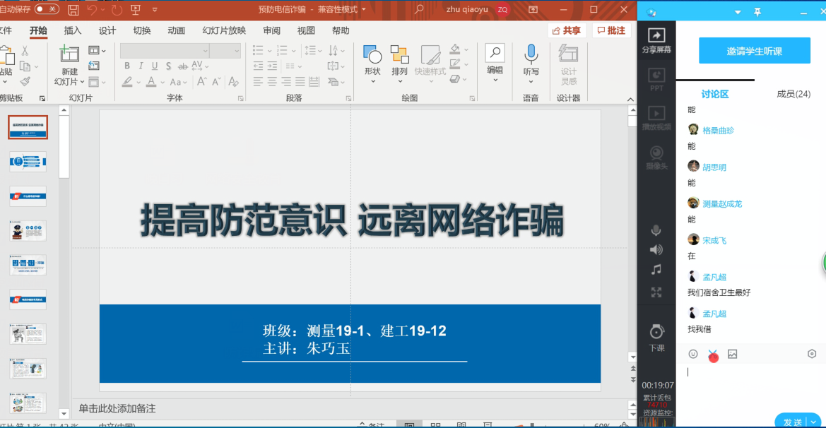Open the font name combo box
The image size is (826, 428).
[165, 51]
